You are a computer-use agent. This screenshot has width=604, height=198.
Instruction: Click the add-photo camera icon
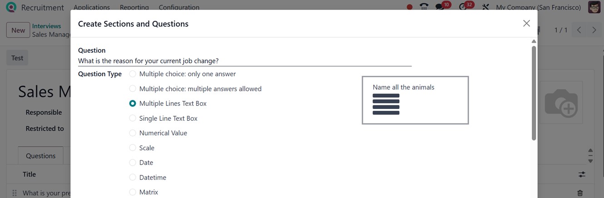tap(561, 103)
